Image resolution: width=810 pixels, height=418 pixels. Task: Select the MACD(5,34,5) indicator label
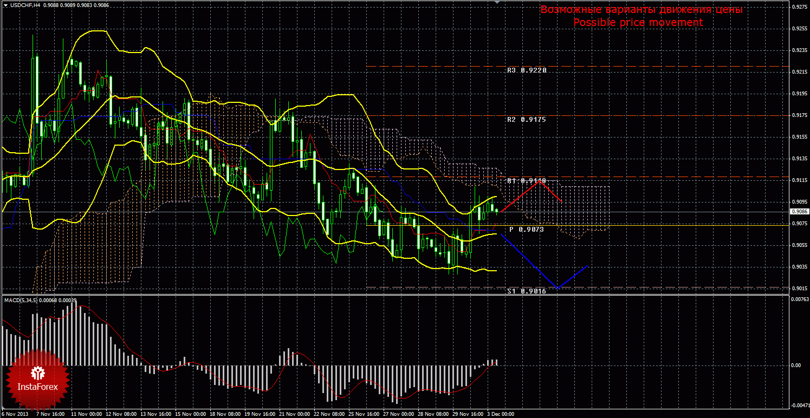(21, 299)
